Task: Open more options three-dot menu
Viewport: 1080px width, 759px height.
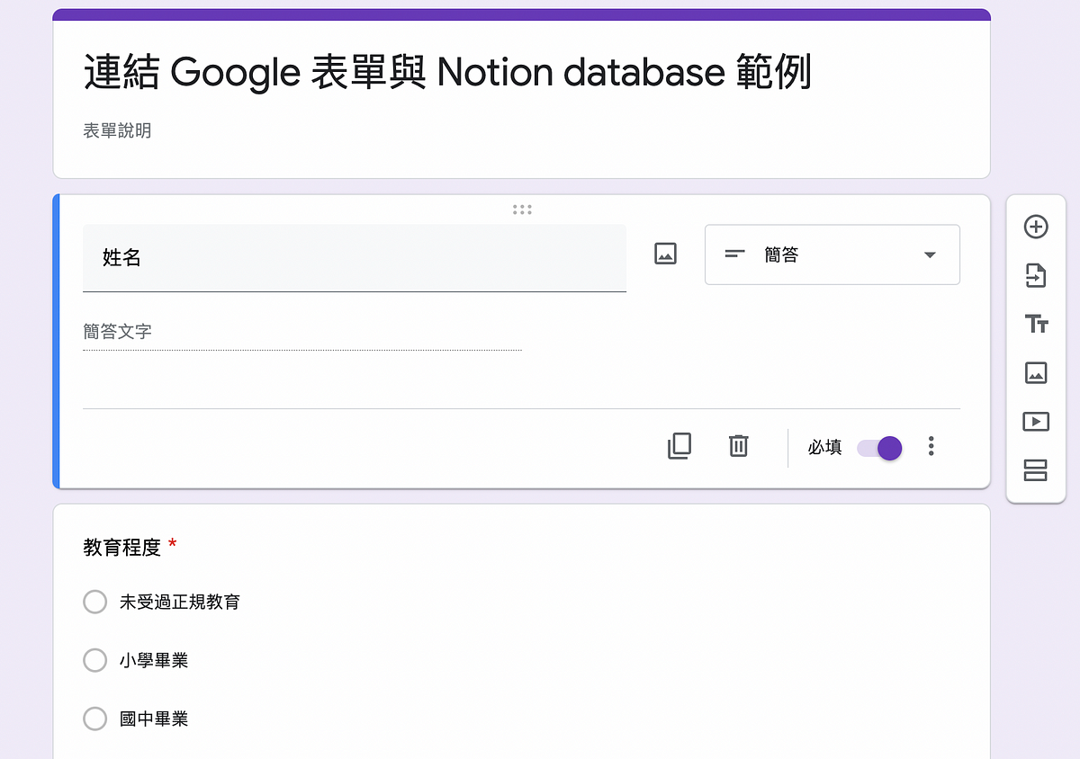Action: click(x=931, y=446)
